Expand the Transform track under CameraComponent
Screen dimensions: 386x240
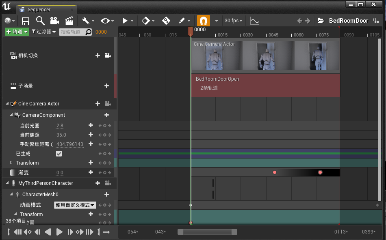(x=11, y=163)
